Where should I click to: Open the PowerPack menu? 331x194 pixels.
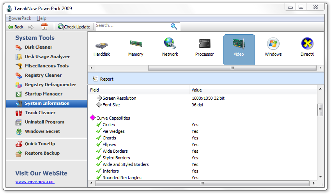tap(20, 18)
